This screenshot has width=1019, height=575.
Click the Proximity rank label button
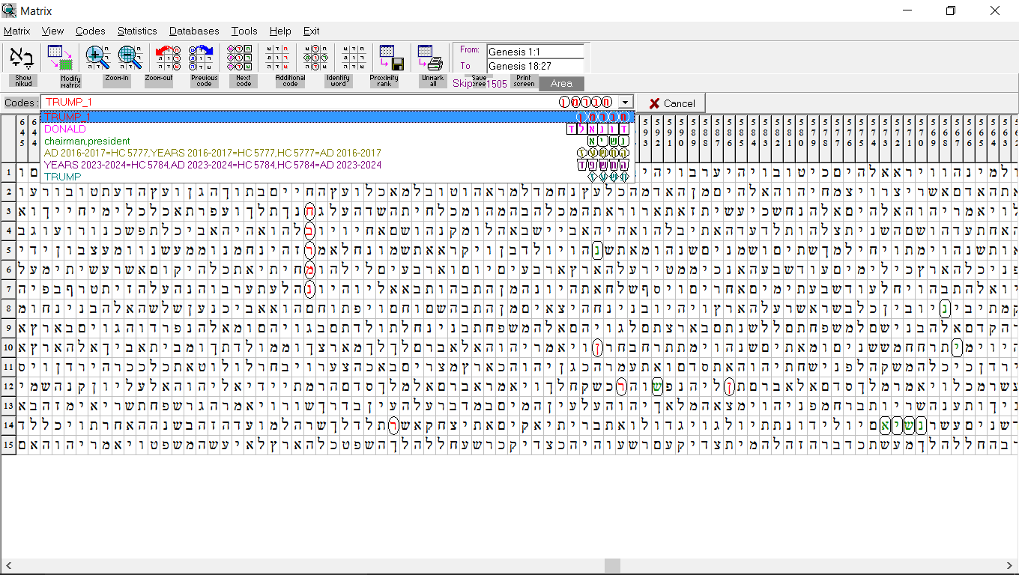(x=384, y=81)
